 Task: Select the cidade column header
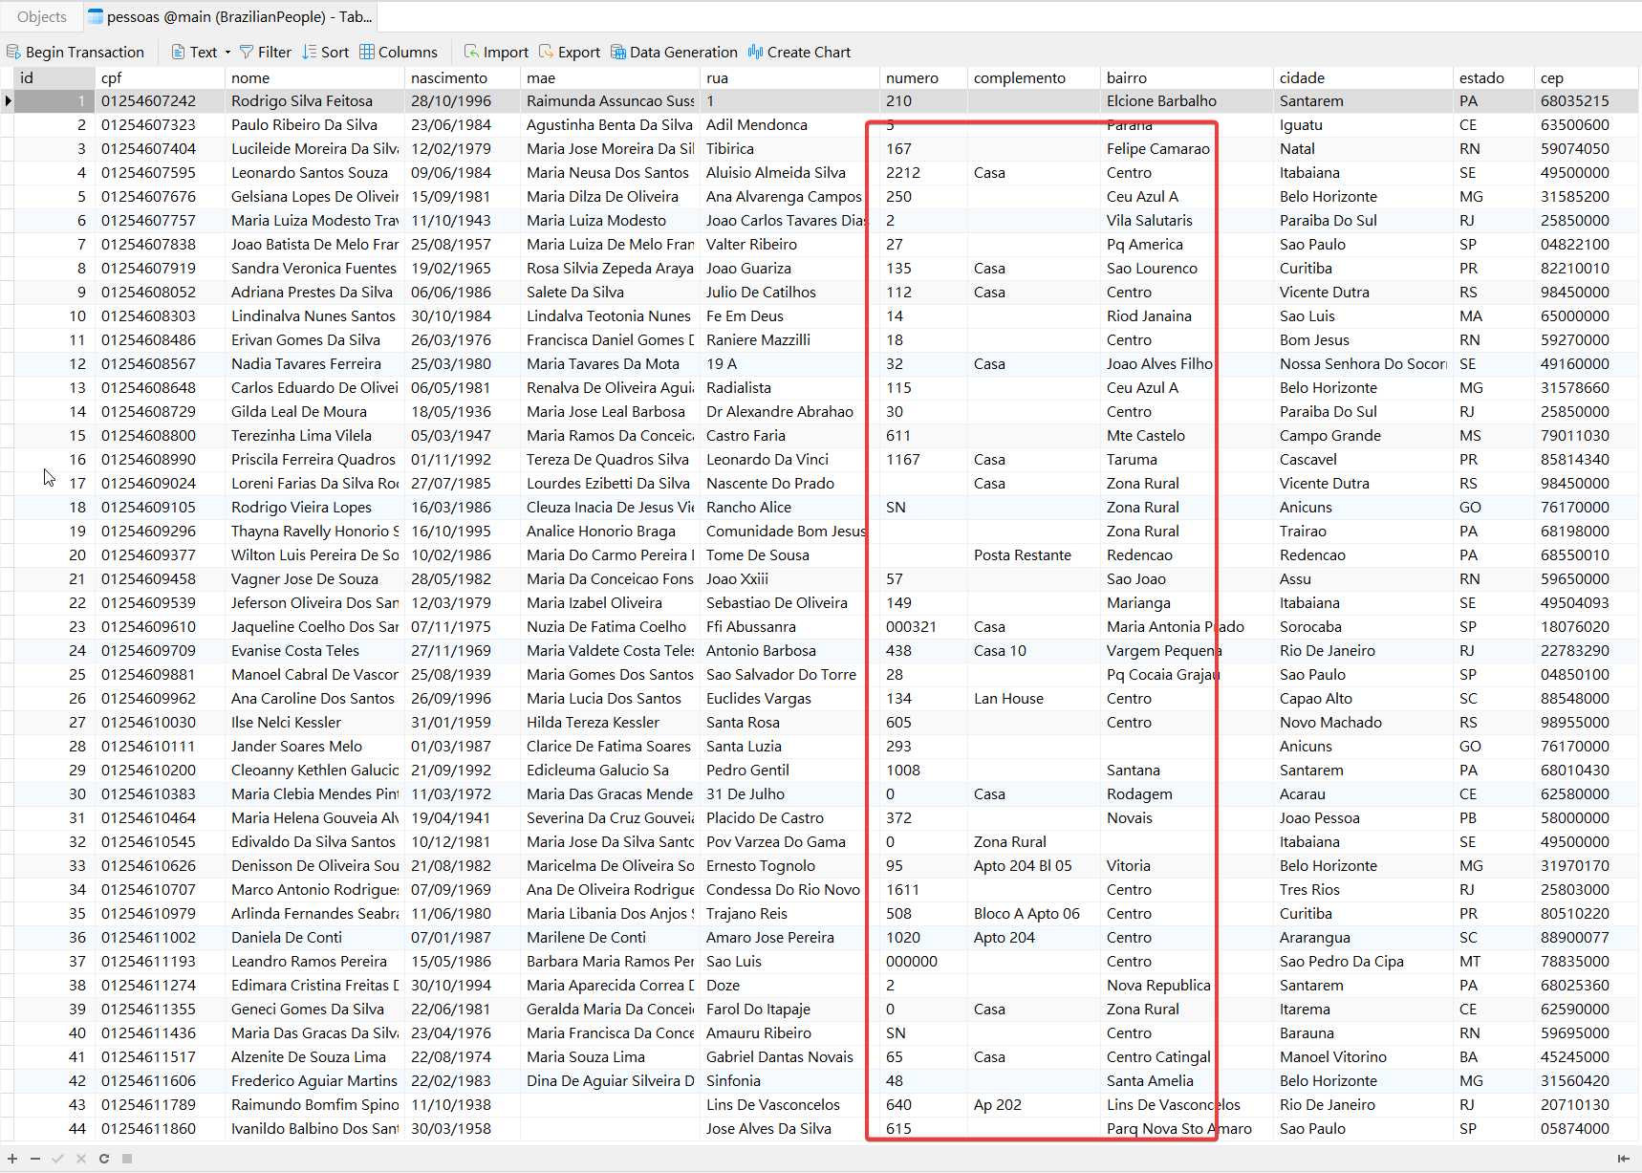pos(1363,77)
